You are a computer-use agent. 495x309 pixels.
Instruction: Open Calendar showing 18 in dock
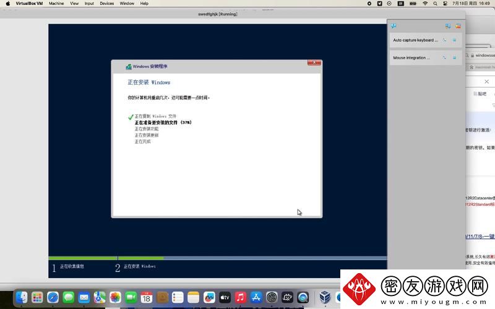[147, 297]
